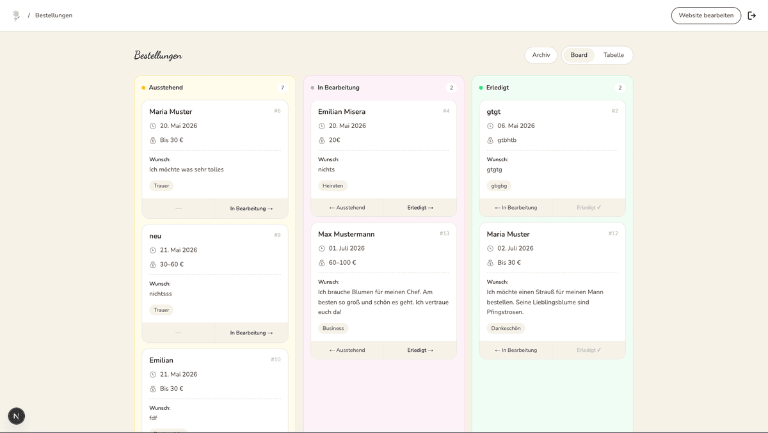Click the Business tag on Max Mustermann card
The height and width of the screenshot is (433, 768).
tap(333, 329)
